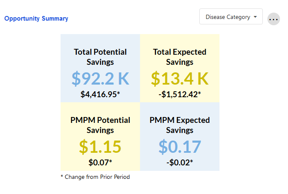Click the Disease Category label text
288x194 pixels.
pos(227,17)
